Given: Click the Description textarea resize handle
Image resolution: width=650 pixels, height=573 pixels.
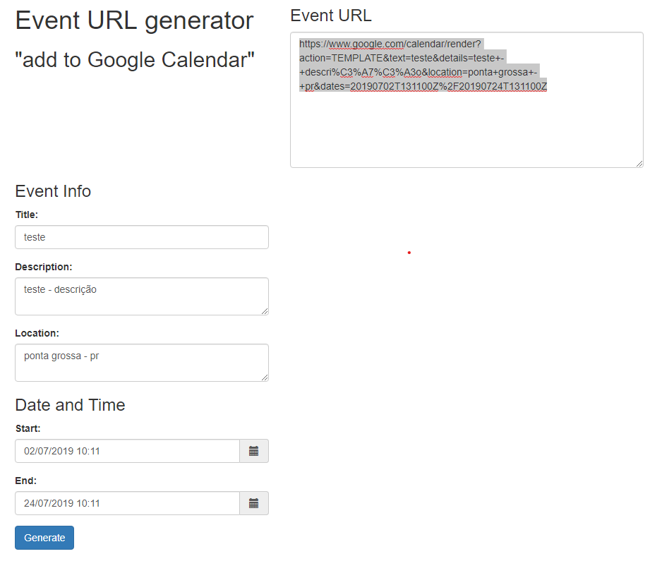Looking at the screenshot, I should tap(265, 311).
